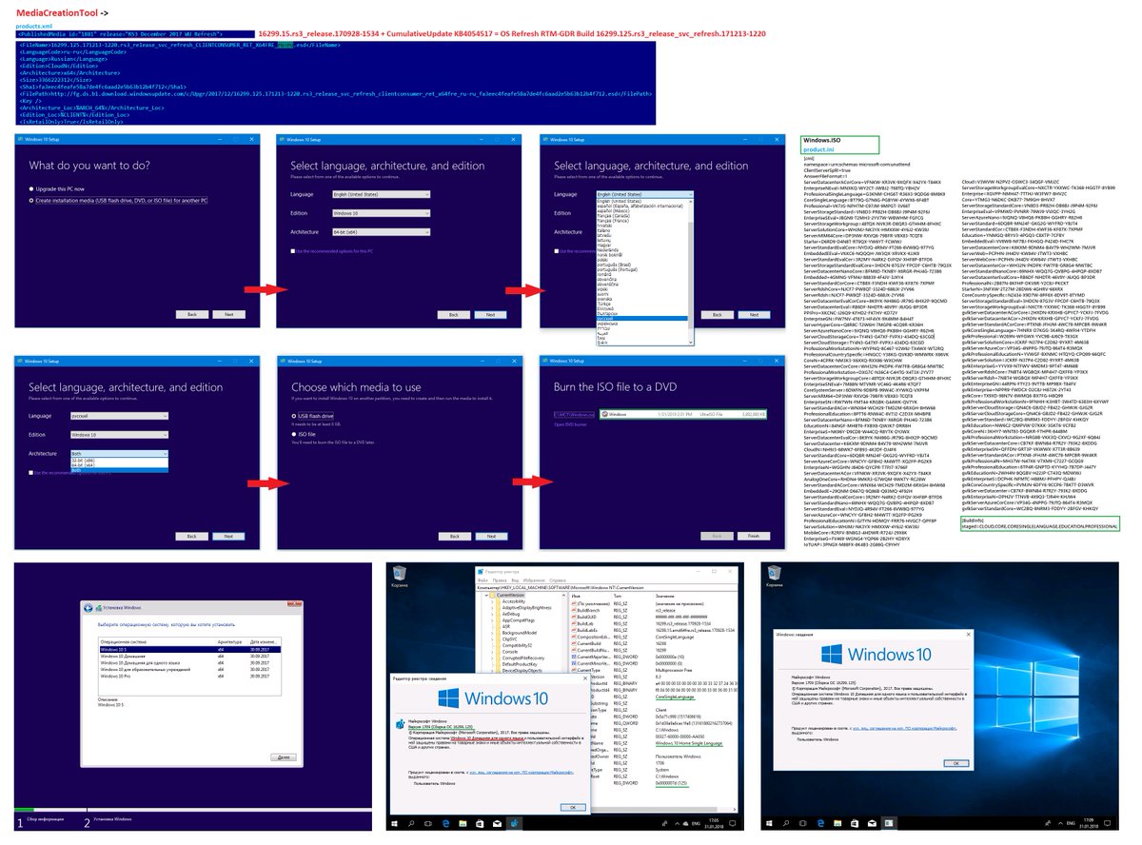Open 'Избранное' menu in Registry Editor
The image size is (1142, 845).
click(534, 580)
